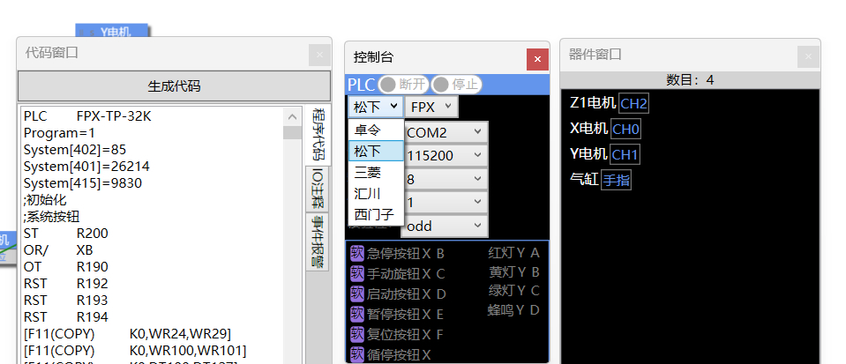Image resolution: width=846 pixels, height=364 pixels.
Task: Select 三菱 from the PLC brand list
Action: [x=369, y=172]
